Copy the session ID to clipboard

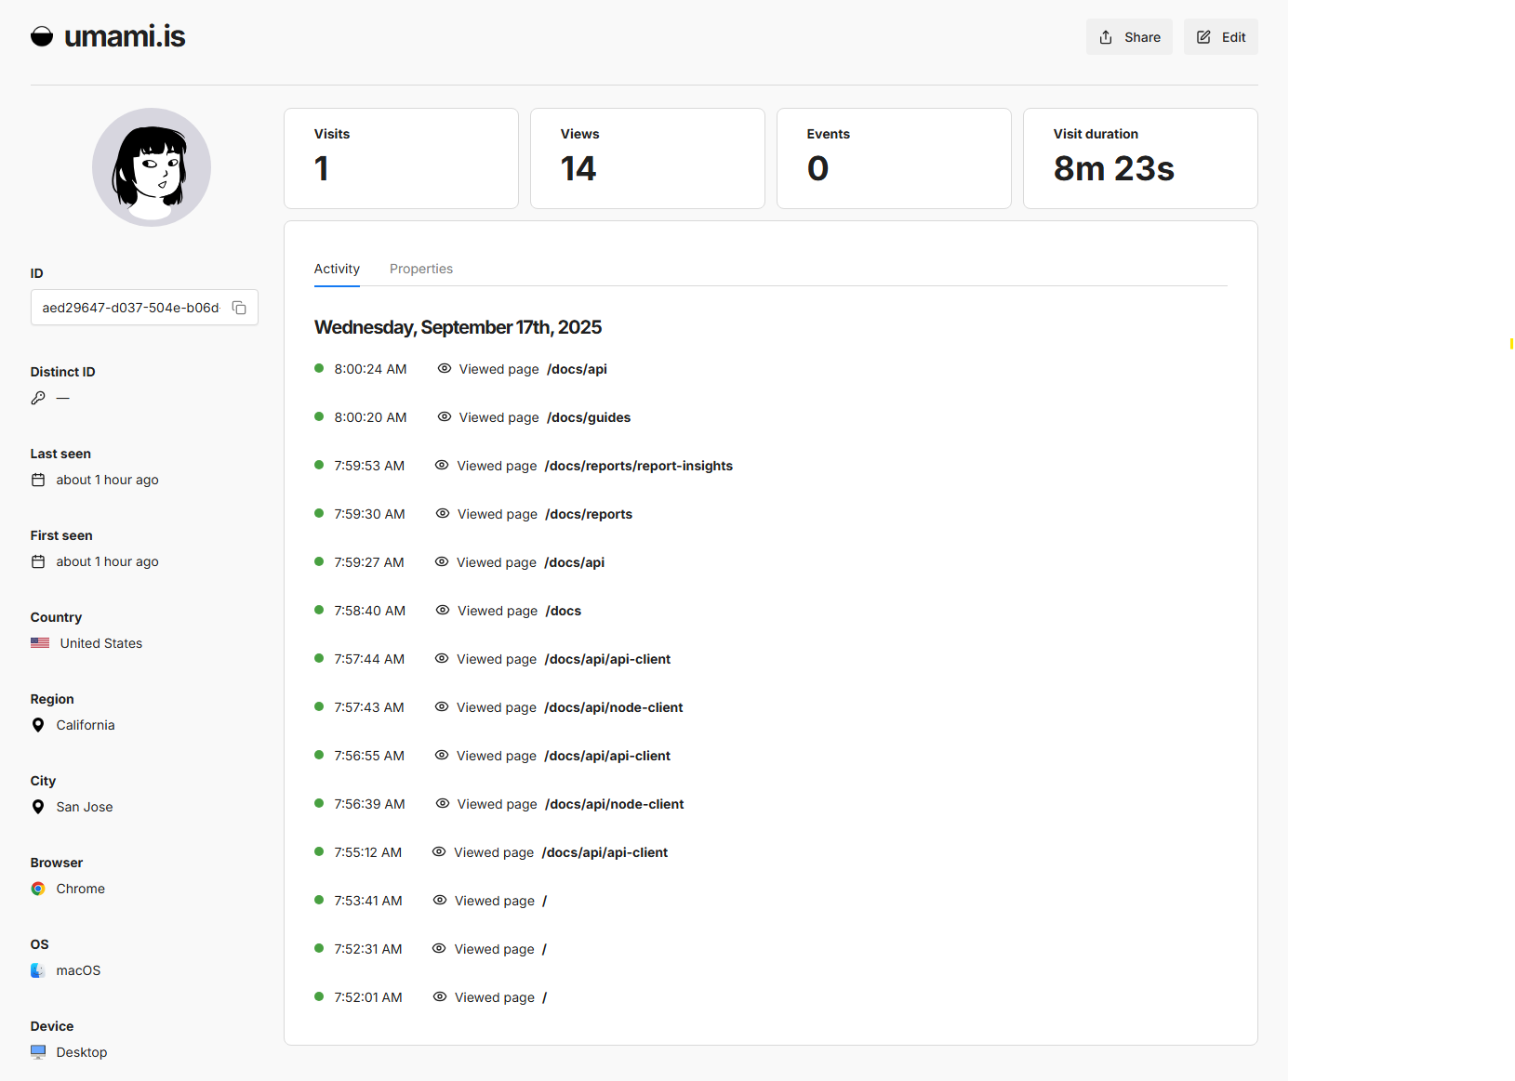tap(239, 308)
